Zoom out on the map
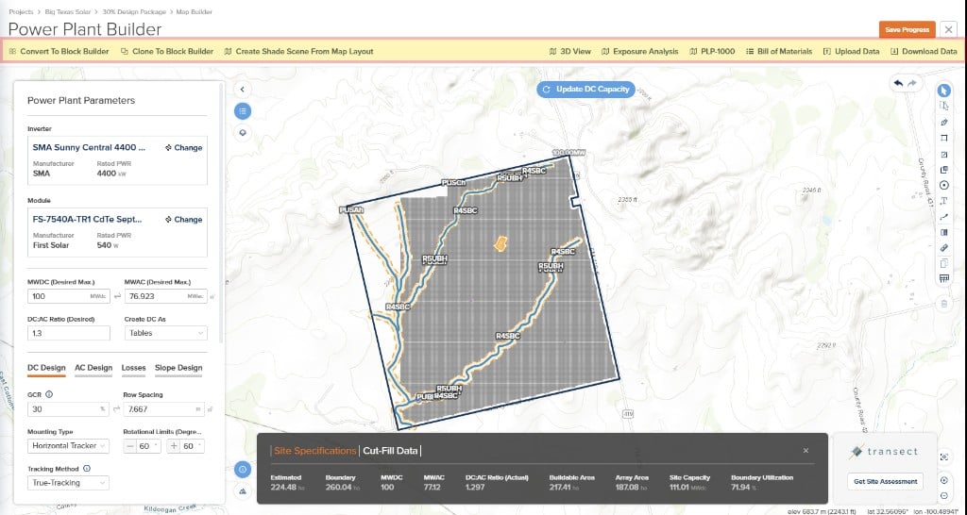This screenshot has width=967, height=515. coord(944,496)
